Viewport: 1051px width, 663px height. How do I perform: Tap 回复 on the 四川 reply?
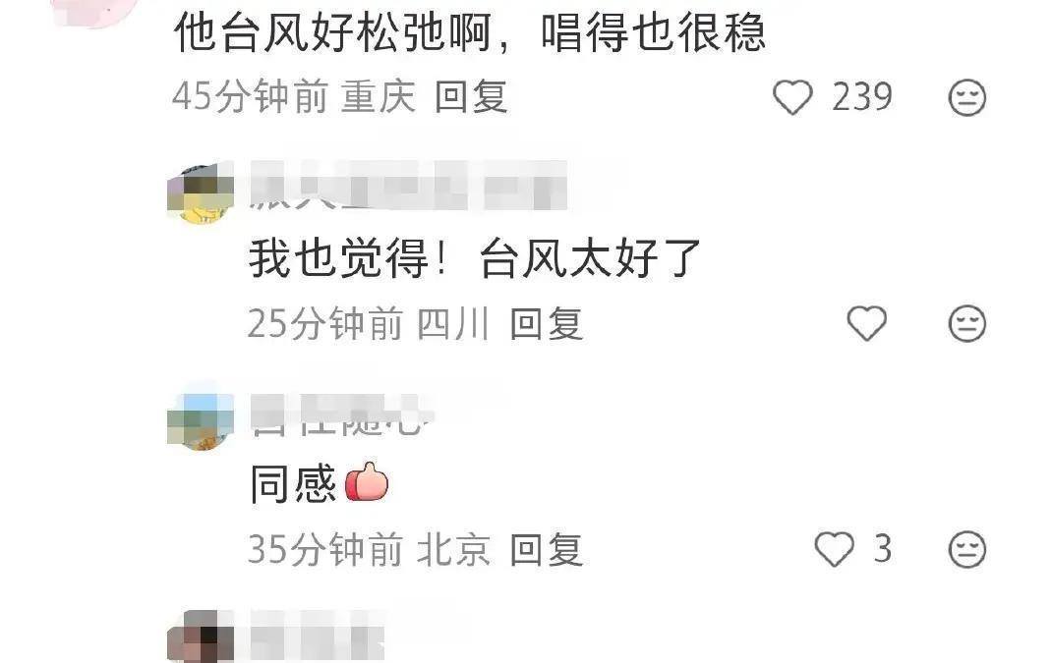click(x=547, y=324)
